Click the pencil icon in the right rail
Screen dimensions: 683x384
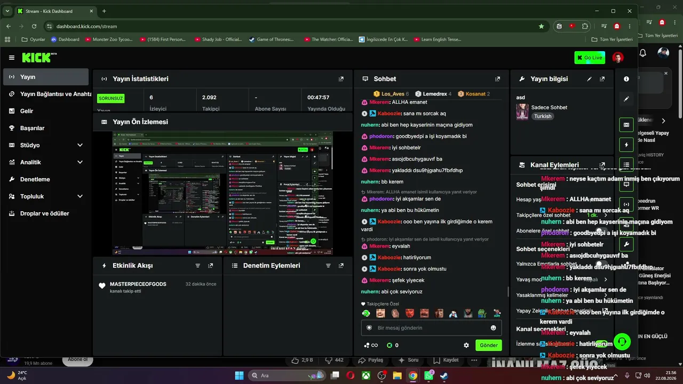pos(626,99)
